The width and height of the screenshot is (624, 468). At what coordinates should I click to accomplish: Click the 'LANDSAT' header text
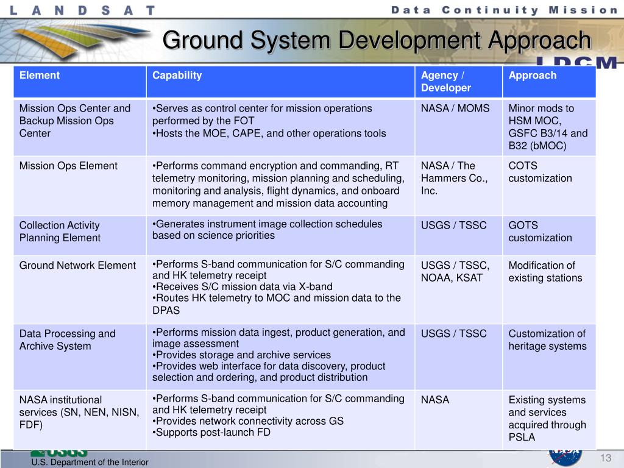pyautogui.click(x=82, y=10)
